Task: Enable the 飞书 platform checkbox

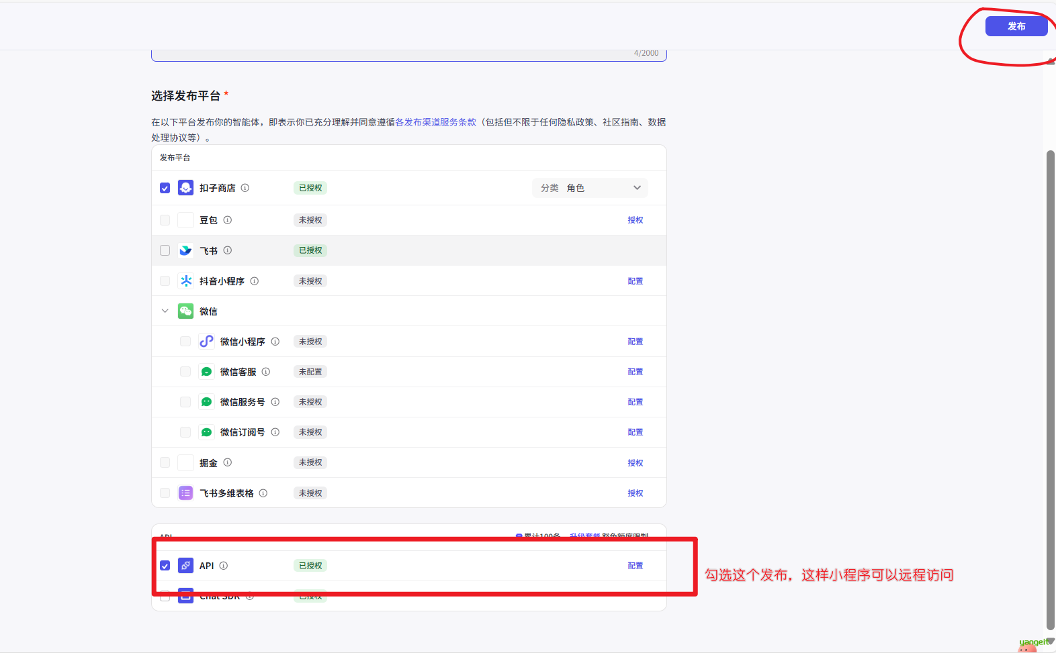Action: coord(165,250)
